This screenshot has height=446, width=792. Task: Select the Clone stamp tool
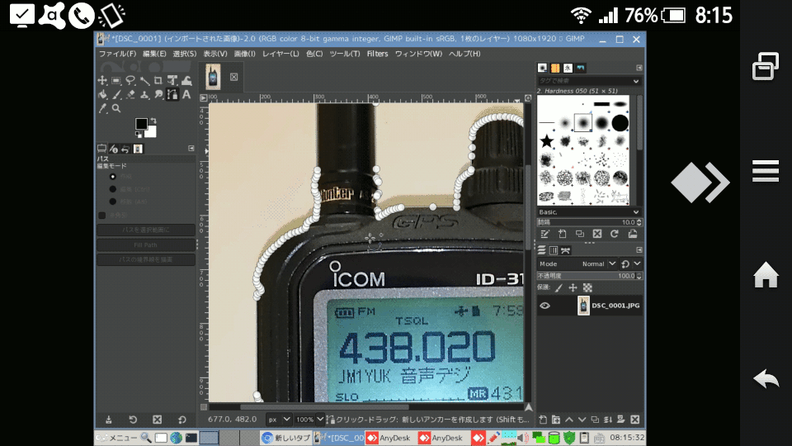pos(144,94)
